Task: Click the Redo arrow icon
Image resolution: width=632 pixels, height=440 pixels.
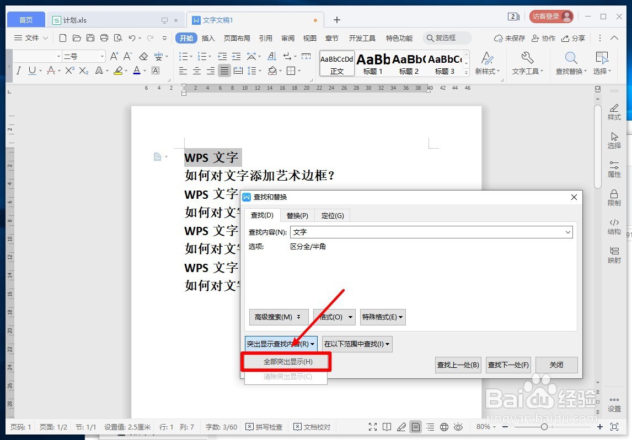Action: click(x=151, y=38)
